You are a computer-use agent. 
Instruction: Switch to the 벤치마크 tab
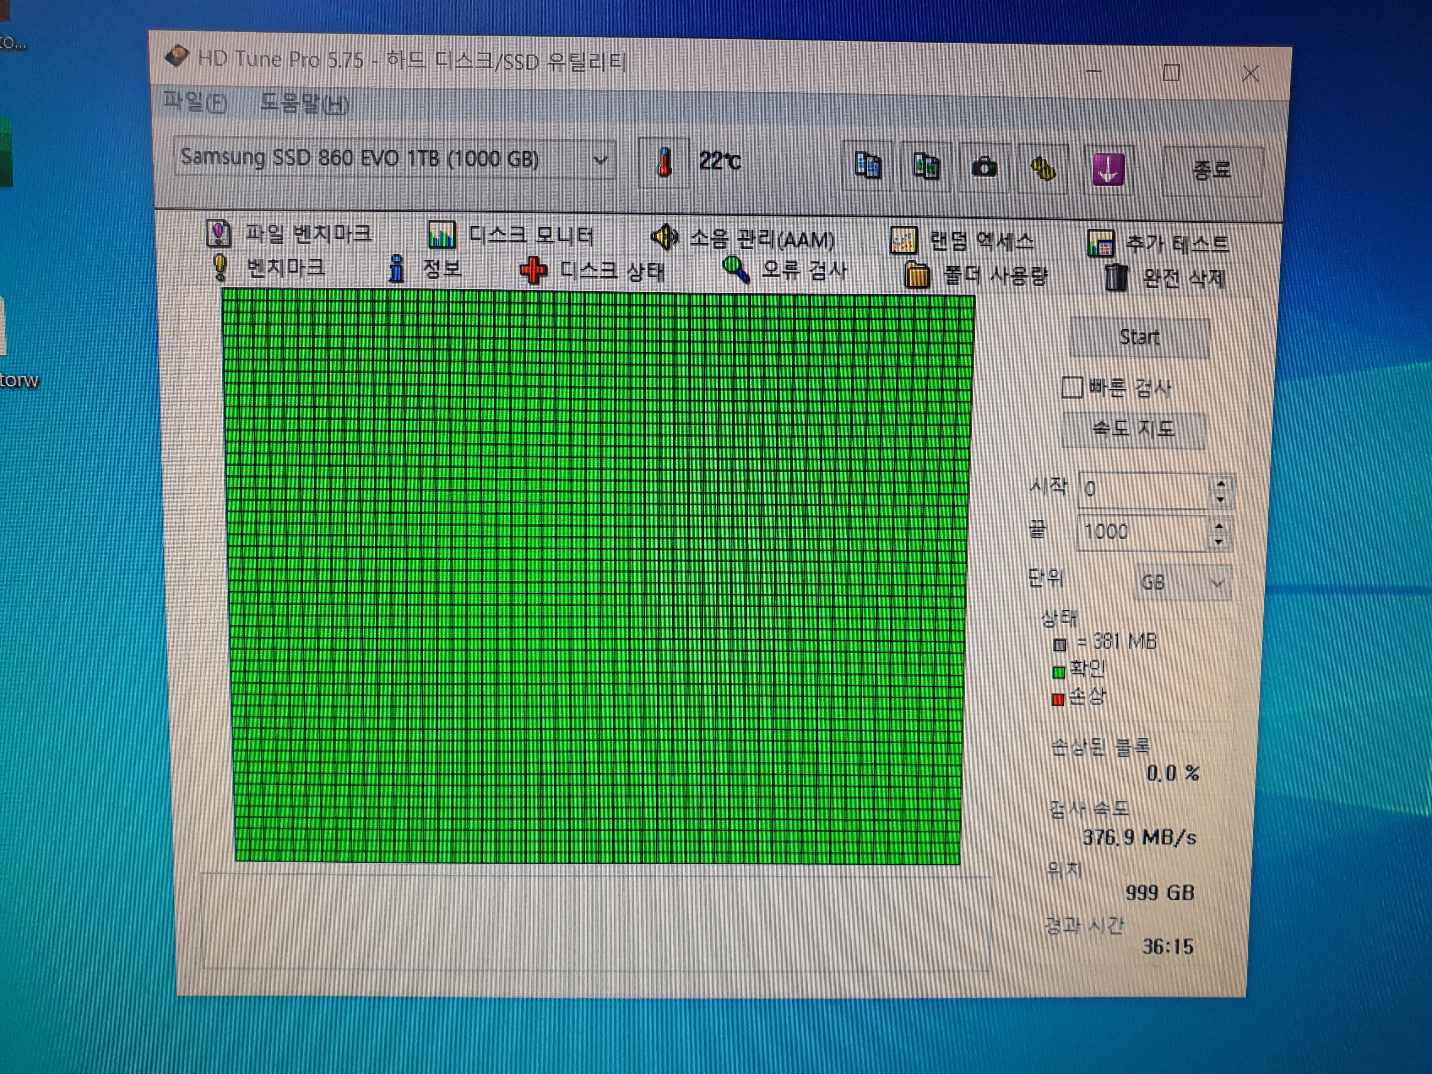tap(268, 267)
